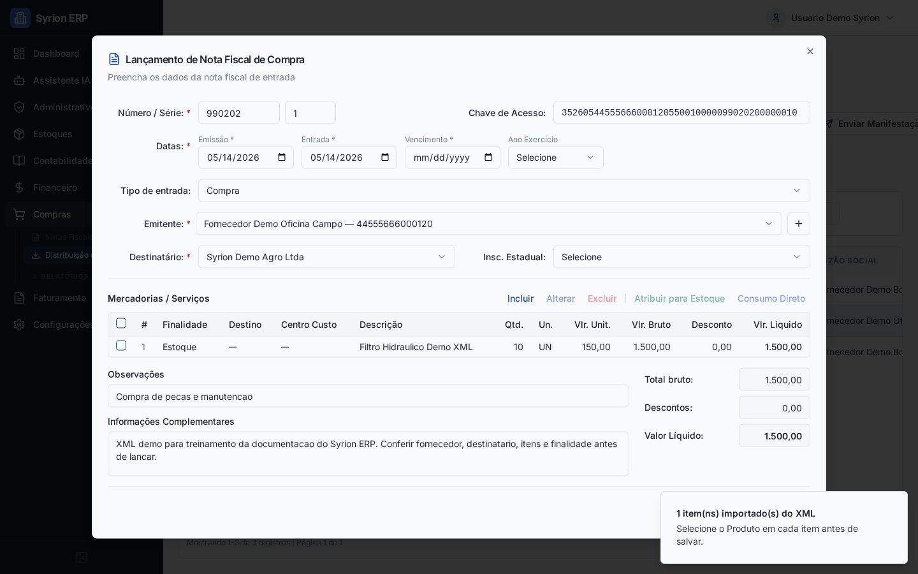Click the Consumo Direto link
The height and width of the screenshot is (574, 918).
tap(771, 298)
